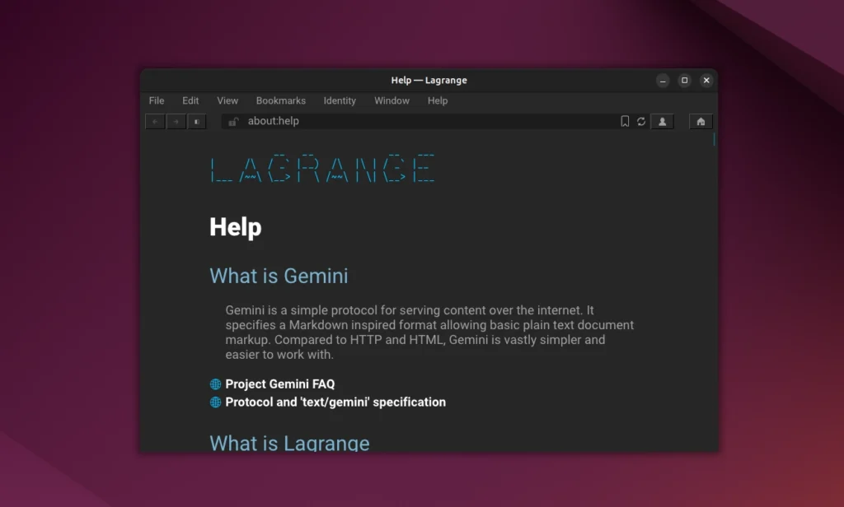Screen dimensions: 844x507
Task: Open the View menu
Action: point(227,100)
